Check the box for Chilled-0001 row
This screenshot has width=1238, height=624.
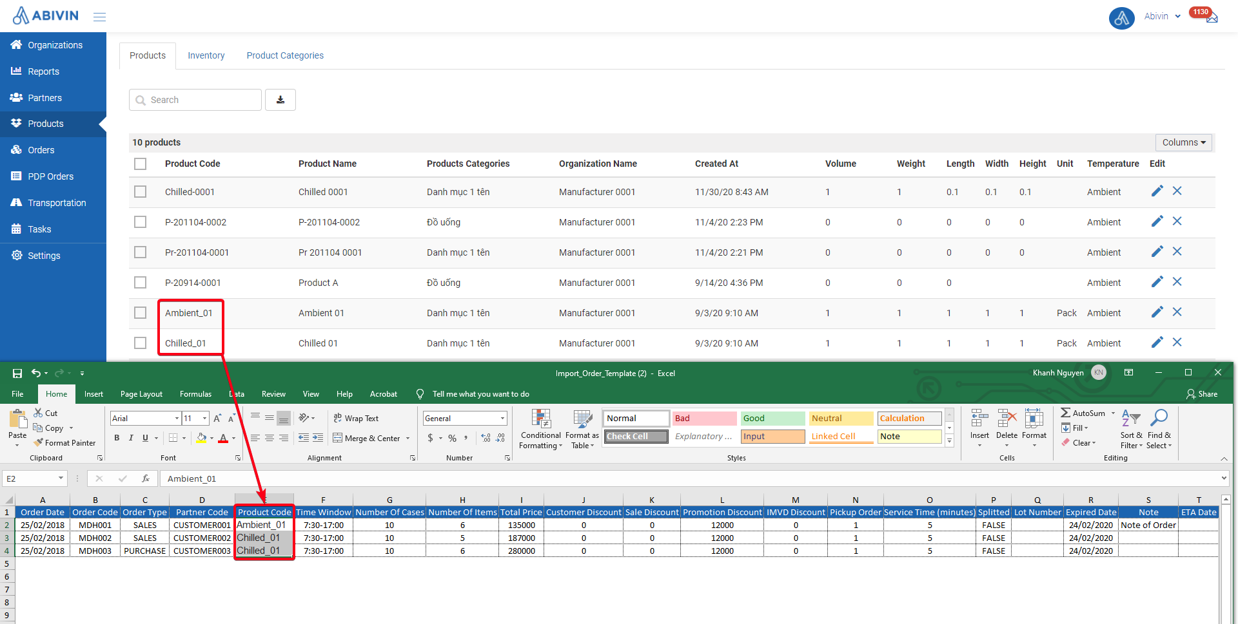point(140,192)
